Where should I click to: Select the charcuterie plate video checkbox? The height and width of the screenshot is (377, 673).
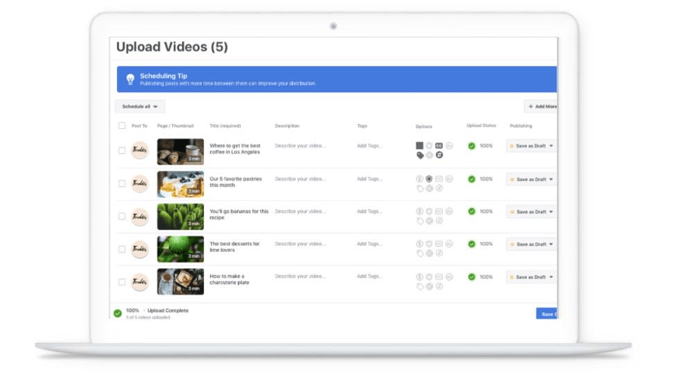122,282
